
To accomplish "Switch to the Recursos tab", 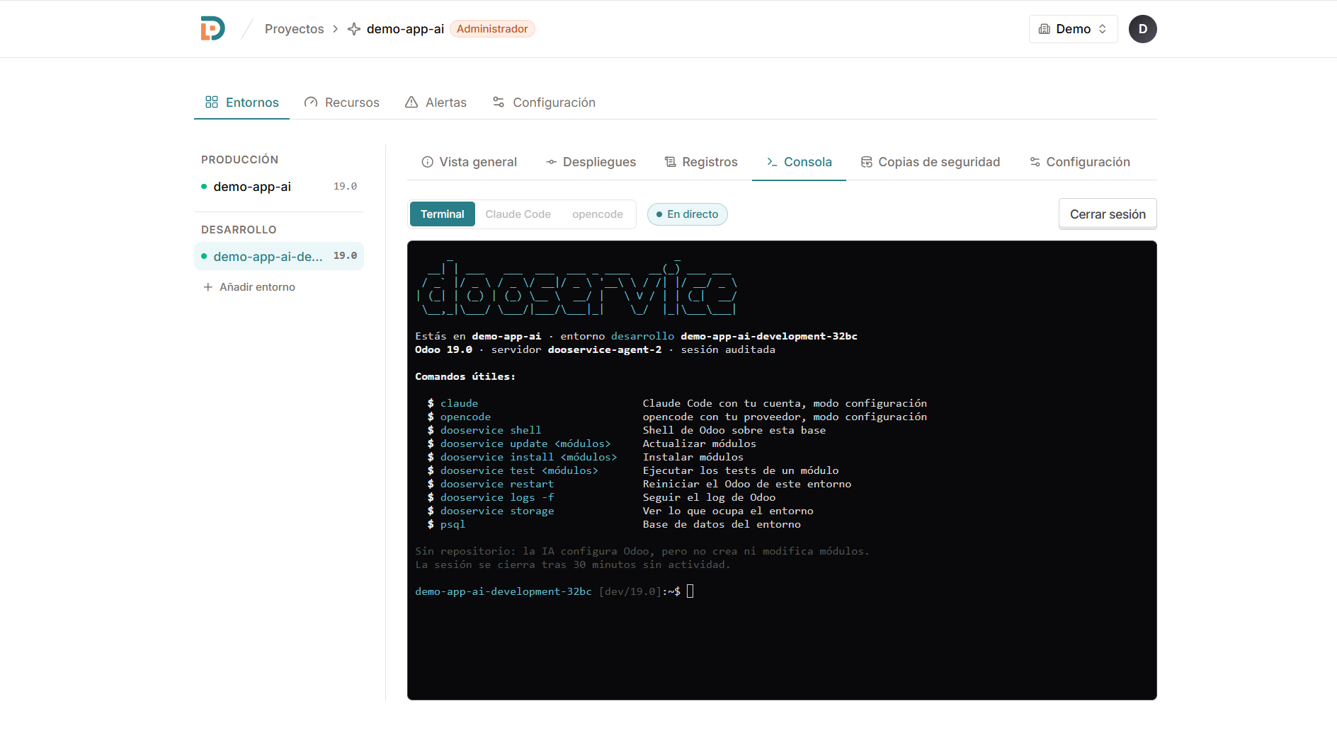I will click(341, 103).
